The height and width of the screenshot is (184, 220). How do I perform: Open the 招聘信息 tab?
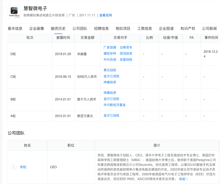[x=101, y=28]
